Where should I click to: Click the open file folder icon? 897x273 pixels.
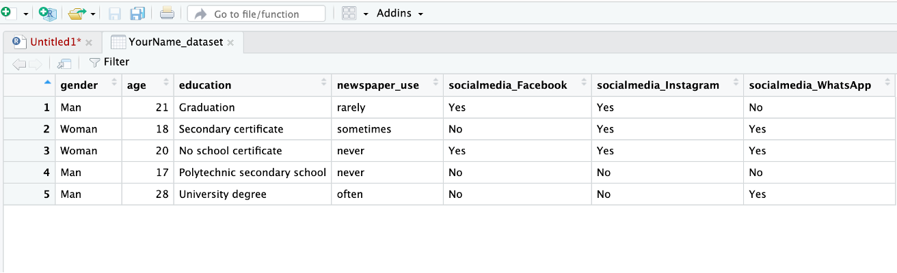pyautogui.click(x=77, y=13)
